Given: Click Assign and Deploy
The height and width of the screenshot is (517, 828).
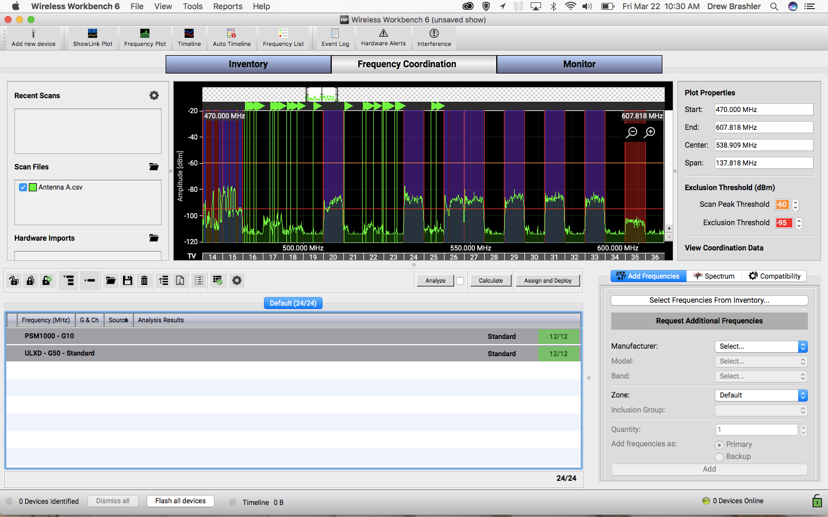Looking at the screenshot, I should [548, 281].
